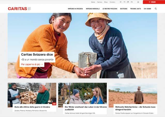Image resolution: width=165 pixels, height=117 pixels.
Task: Open Aiuto alle vittime della guerra article
Action: pyautogui.click(x=32, y=107)
